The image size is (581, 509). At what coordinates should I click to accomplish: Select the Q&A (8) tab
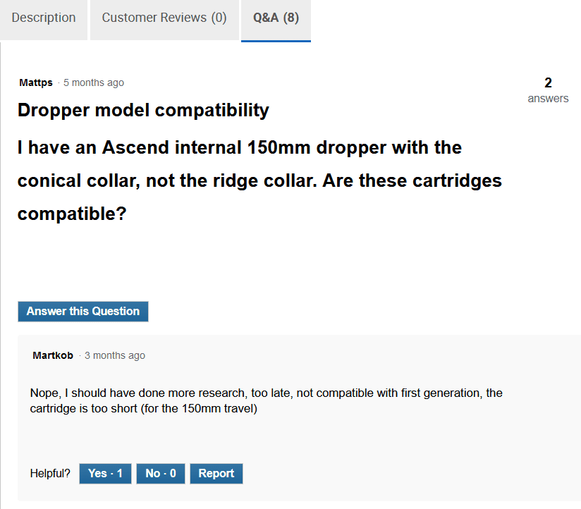click(x=276, y=18)
